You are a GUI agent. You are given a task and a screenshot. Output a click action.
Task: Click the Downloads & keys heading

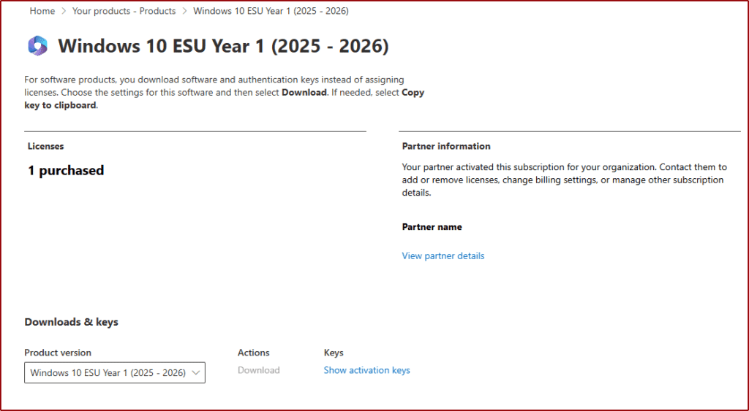(x=71, y=322)
